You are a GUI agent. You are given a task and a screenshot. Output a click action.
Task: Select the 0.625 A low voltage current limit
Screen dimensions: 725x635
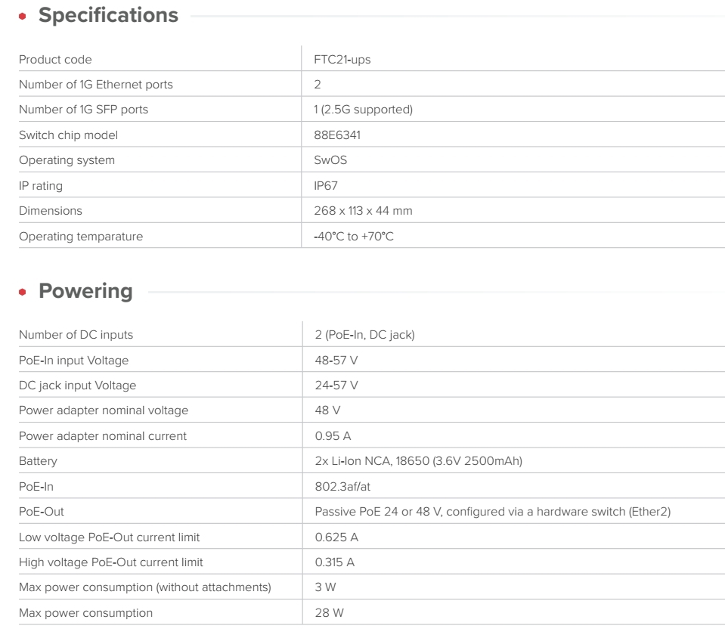coord(333,537)
